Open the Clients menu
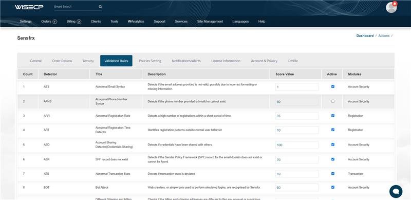The width and height of the screenshot is (411, 200). 96,22
